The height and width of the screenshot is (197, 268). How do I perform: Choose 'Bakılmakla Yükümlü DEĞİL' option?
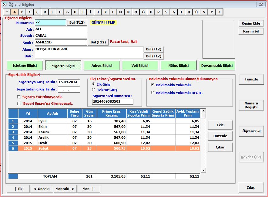click(152, 93)
